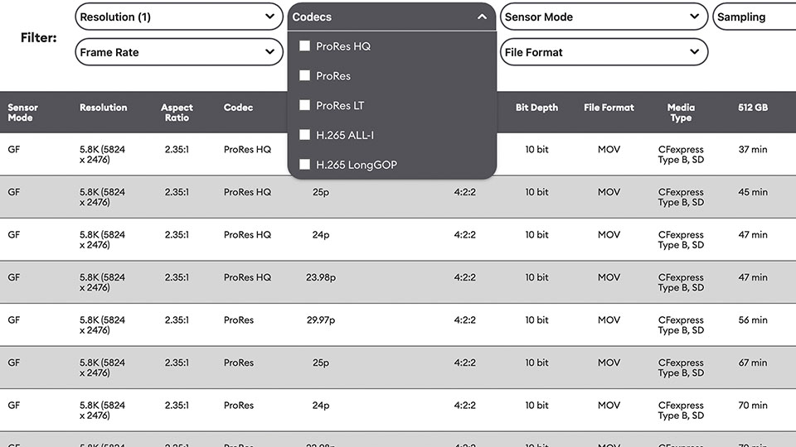796x447 pixels.
Task: Click the Media Type column header
Action: point(681,113)
